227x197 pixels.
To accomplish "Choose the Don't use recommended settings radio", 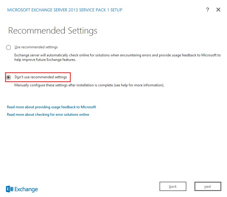I will [9, 77].
